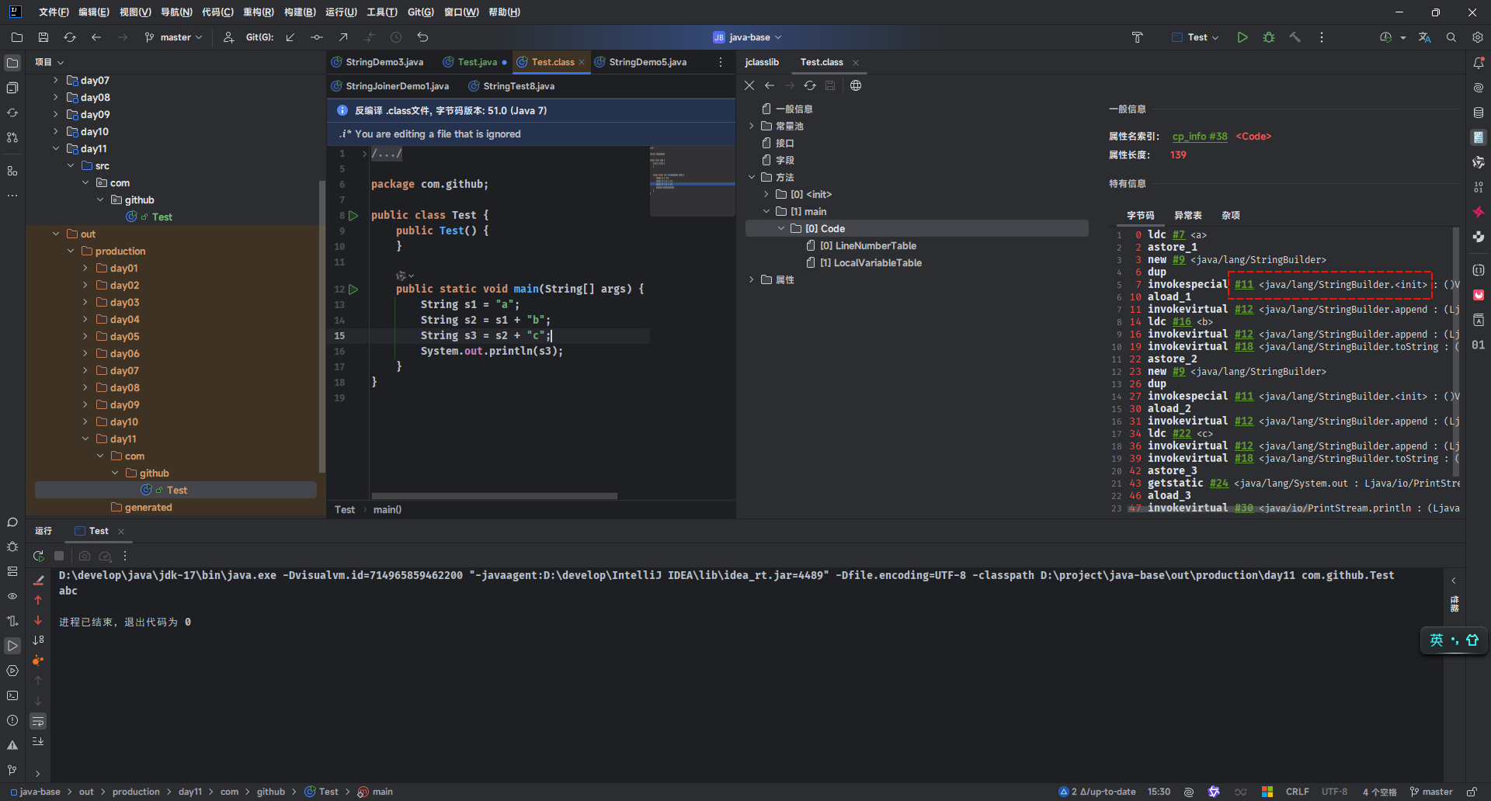The image size is (1491, 801).
Task: Expand the 常量池 constant pool node
Action: (x=751, y=126)
